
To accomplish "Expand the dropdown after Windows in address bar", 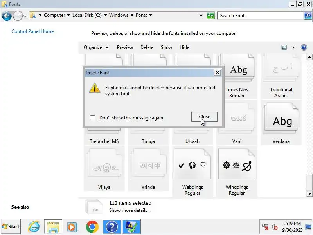I will pos(132,15).
